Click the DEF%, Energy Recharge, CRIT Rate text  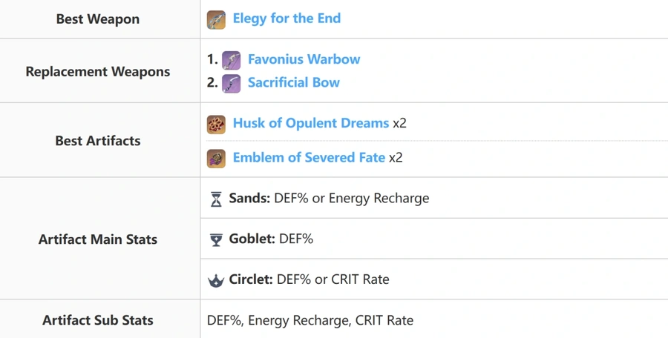[x=310, y=320]
